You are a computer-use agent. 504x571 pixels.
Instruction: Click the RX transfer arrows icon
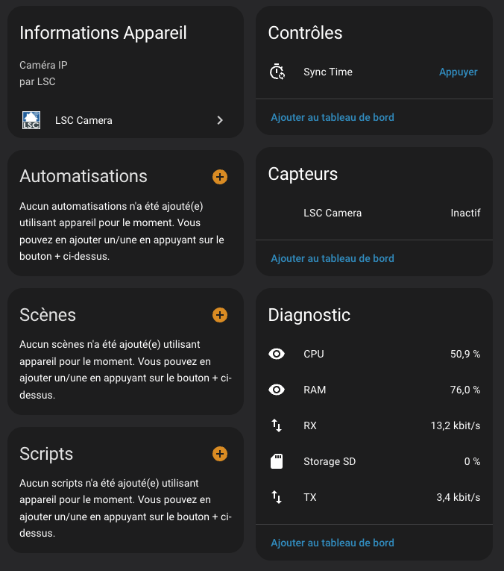(277, 425)
